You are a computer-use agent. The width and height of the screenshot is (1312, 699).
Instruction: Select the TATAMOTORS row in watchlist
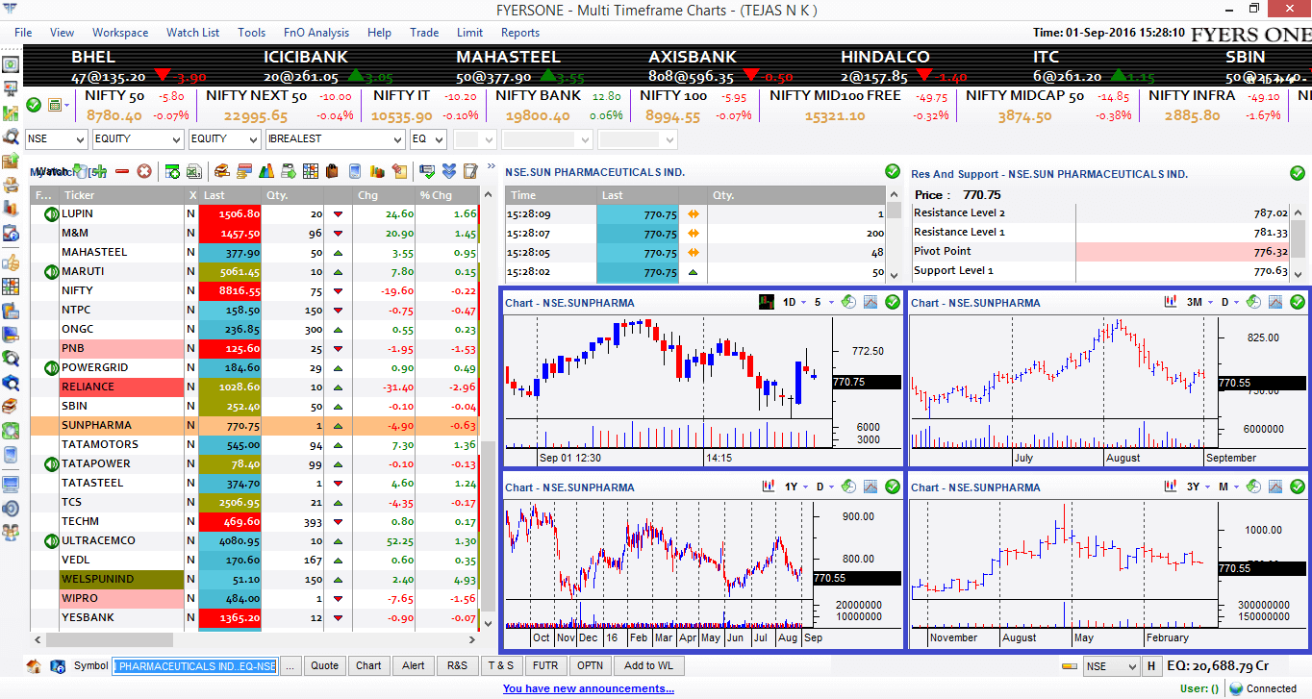point(255,444)
